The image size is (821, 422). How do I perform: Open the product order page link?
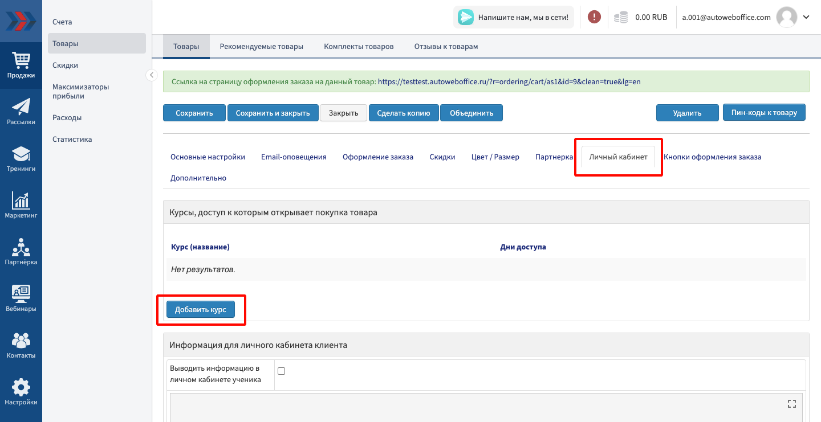509,81
